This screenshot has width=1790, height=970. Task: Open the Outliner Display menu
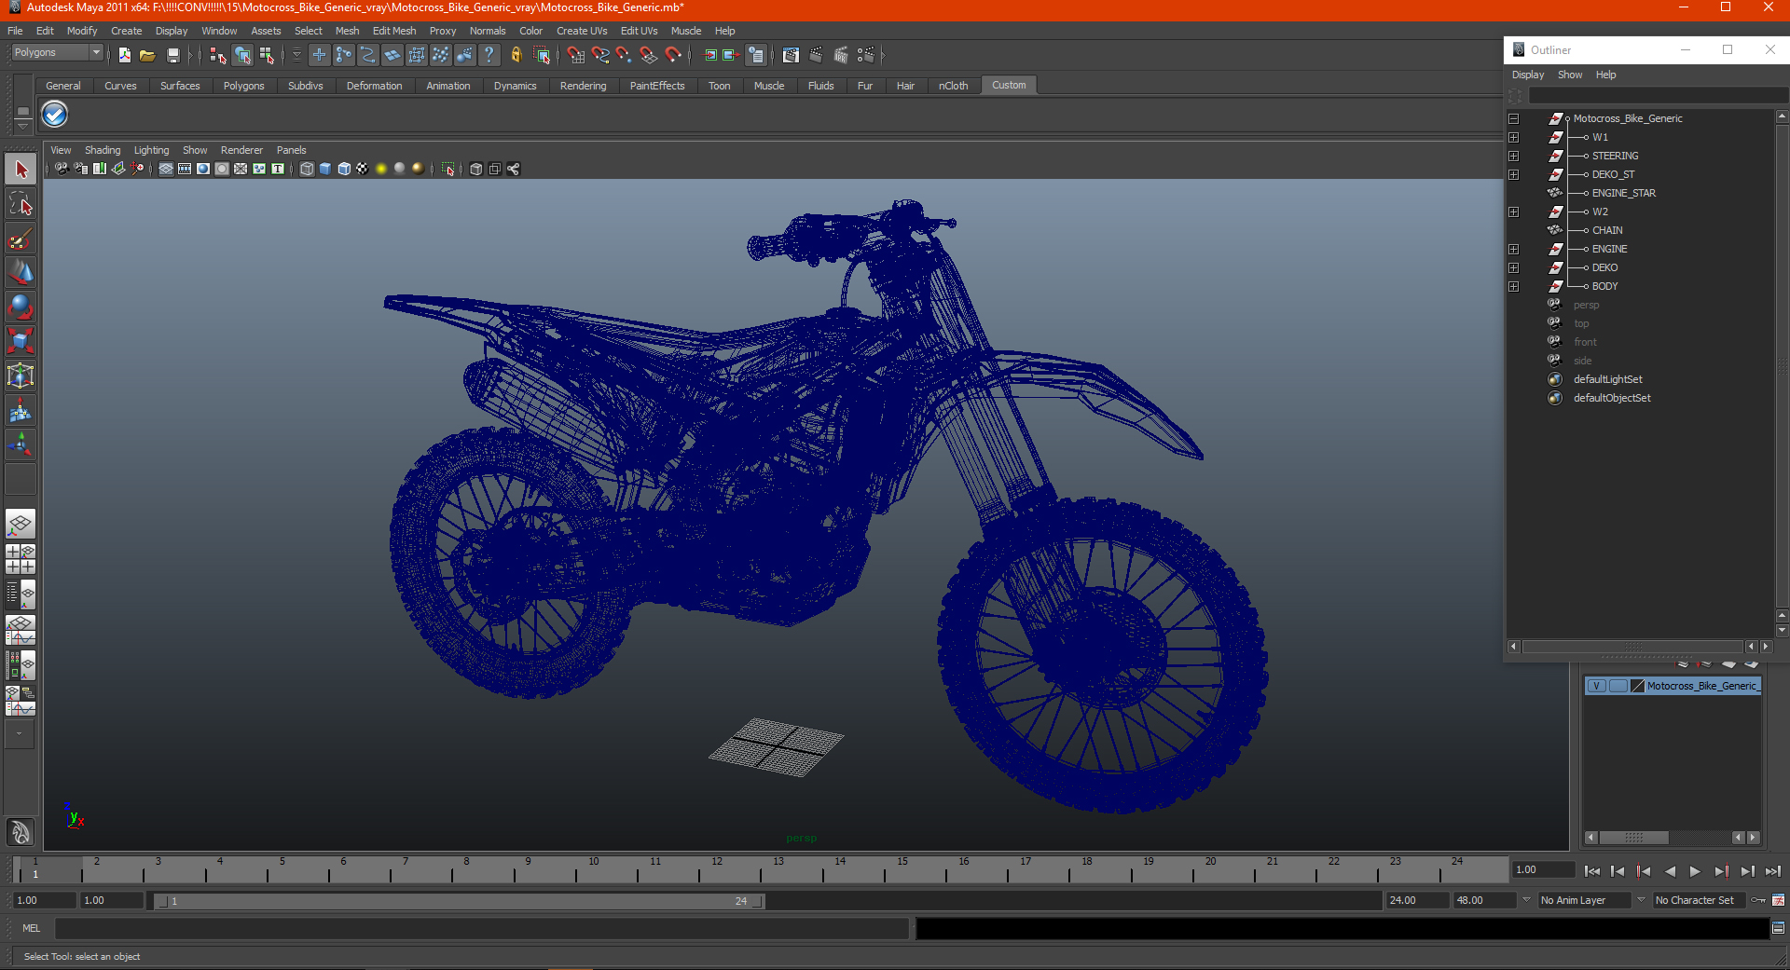pyautogui.click(x=1528, y=75)
